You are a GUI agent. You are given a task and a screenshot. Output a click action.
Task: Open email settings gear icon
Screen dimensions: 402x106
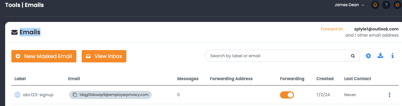pyautogui.click(x=368, y=56)
